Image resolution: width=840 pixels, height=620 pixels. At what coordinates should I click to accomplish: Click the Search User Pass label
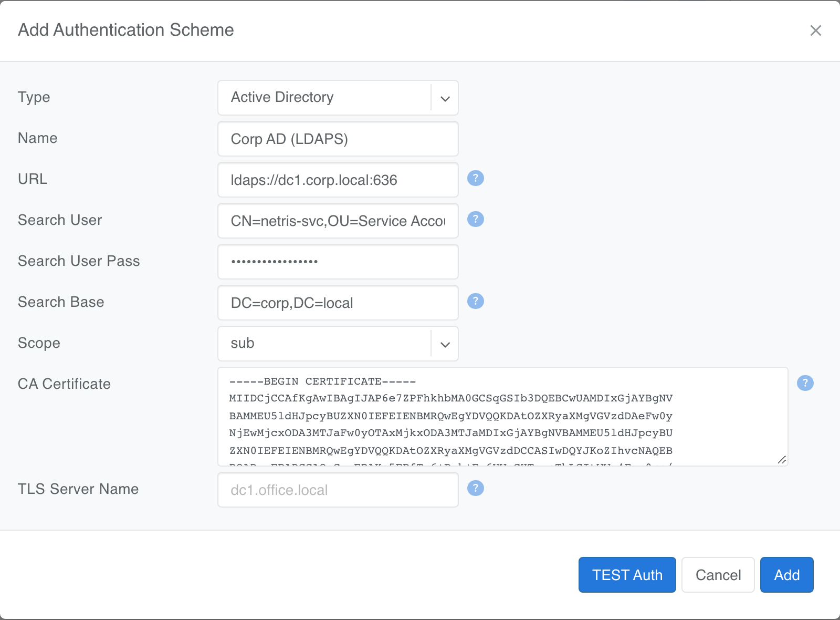click(79, 261)
